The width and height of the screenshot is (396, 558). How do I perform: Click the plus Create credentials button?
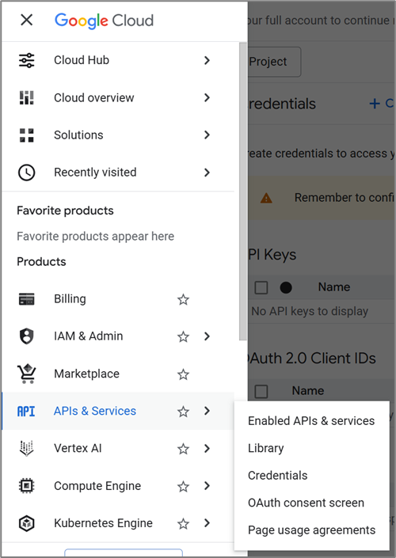tap(382, 104)
